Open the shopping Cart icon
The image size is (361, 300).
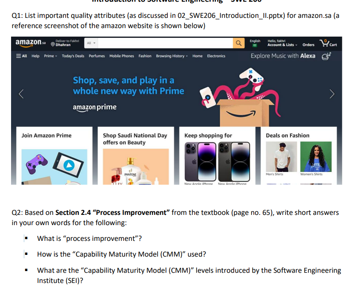coord(328,43)
